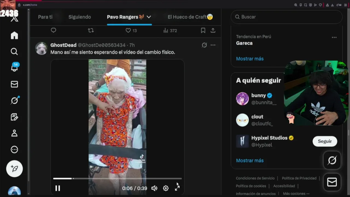Open Gareca trend in Peru
The height and width of the screenshot is (197, 350).
[244, 43]
